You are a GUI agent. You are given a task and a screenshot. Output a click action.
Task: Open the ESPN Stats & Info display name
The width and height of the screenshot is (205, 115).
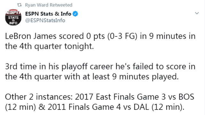(x=48, y=14)
